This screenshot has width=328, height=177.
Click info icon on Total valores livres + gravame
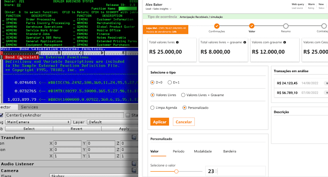[245, 43]
